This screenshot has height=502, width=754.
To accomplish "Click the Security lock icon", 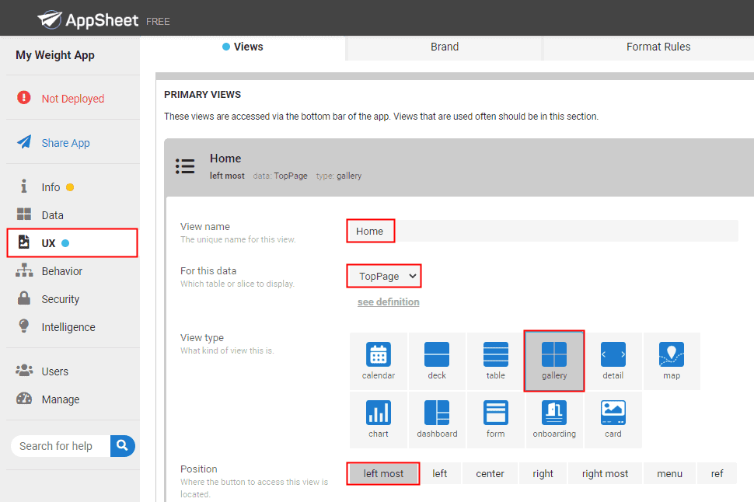I will point(24,298).
